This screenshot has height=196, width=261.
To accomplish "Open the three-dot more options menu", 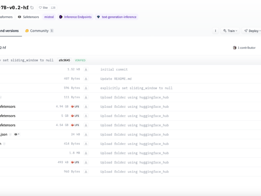I will [x=215, y=31].
